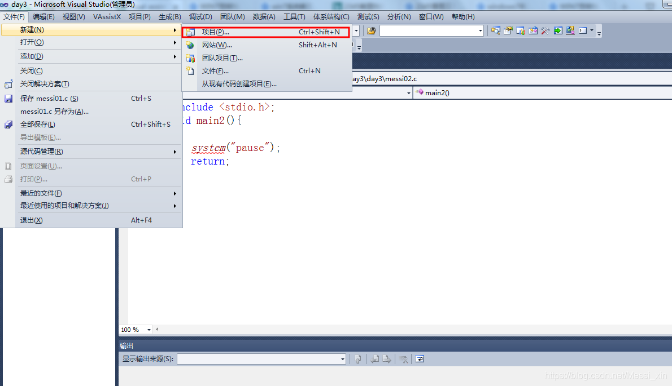The height and width of the screenshot is (386, 672).
Task: Expand the 打开(O) submenu
Action: click(91, 42)
